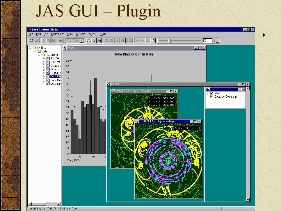Maximize the Page 1 window
This screenshot has width=281, height=211.
click(x=199, y=48)
